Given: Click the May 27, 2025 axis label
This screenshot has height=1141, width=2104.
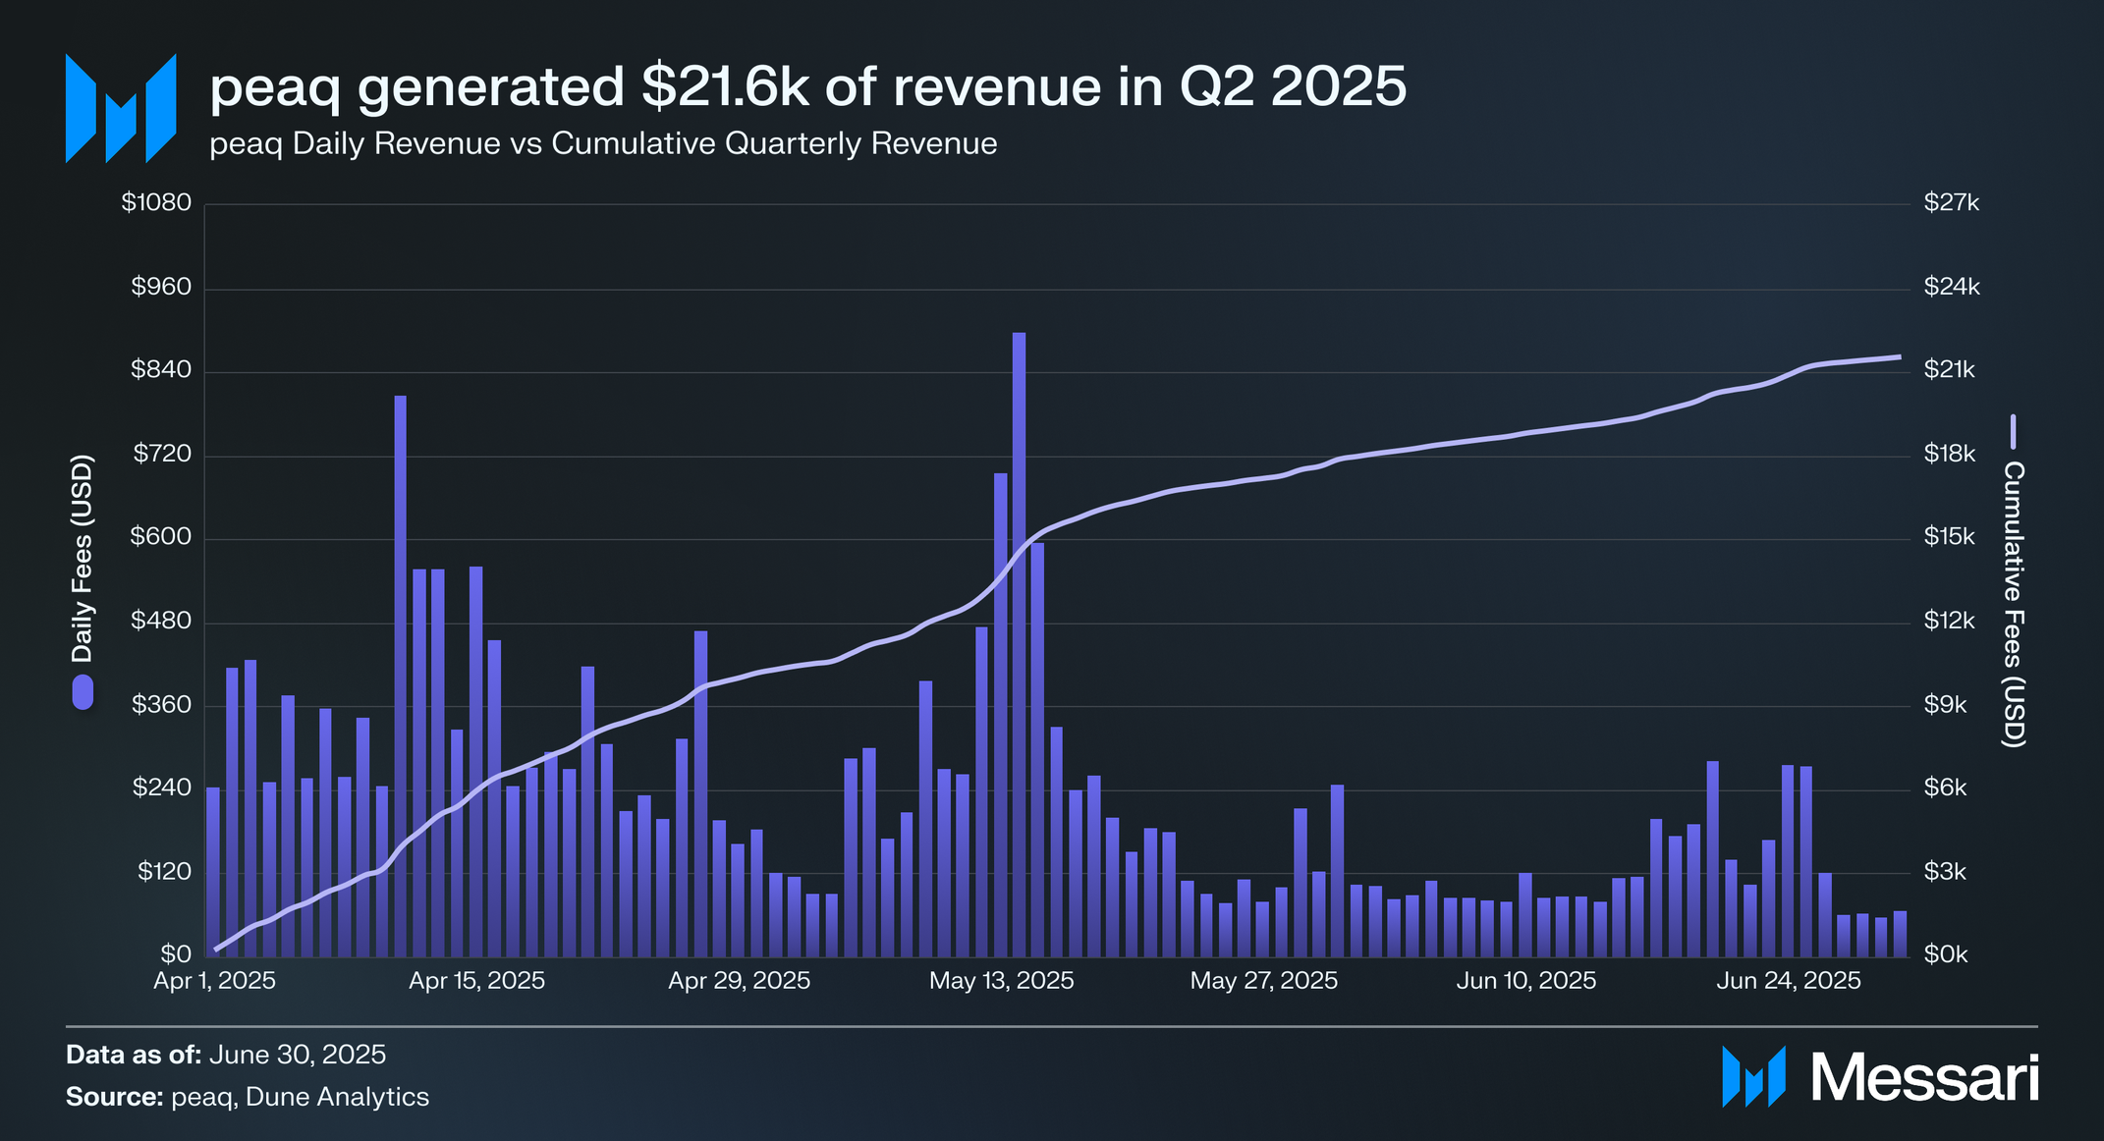Looking at the screenshot, I should point(1263,981).
